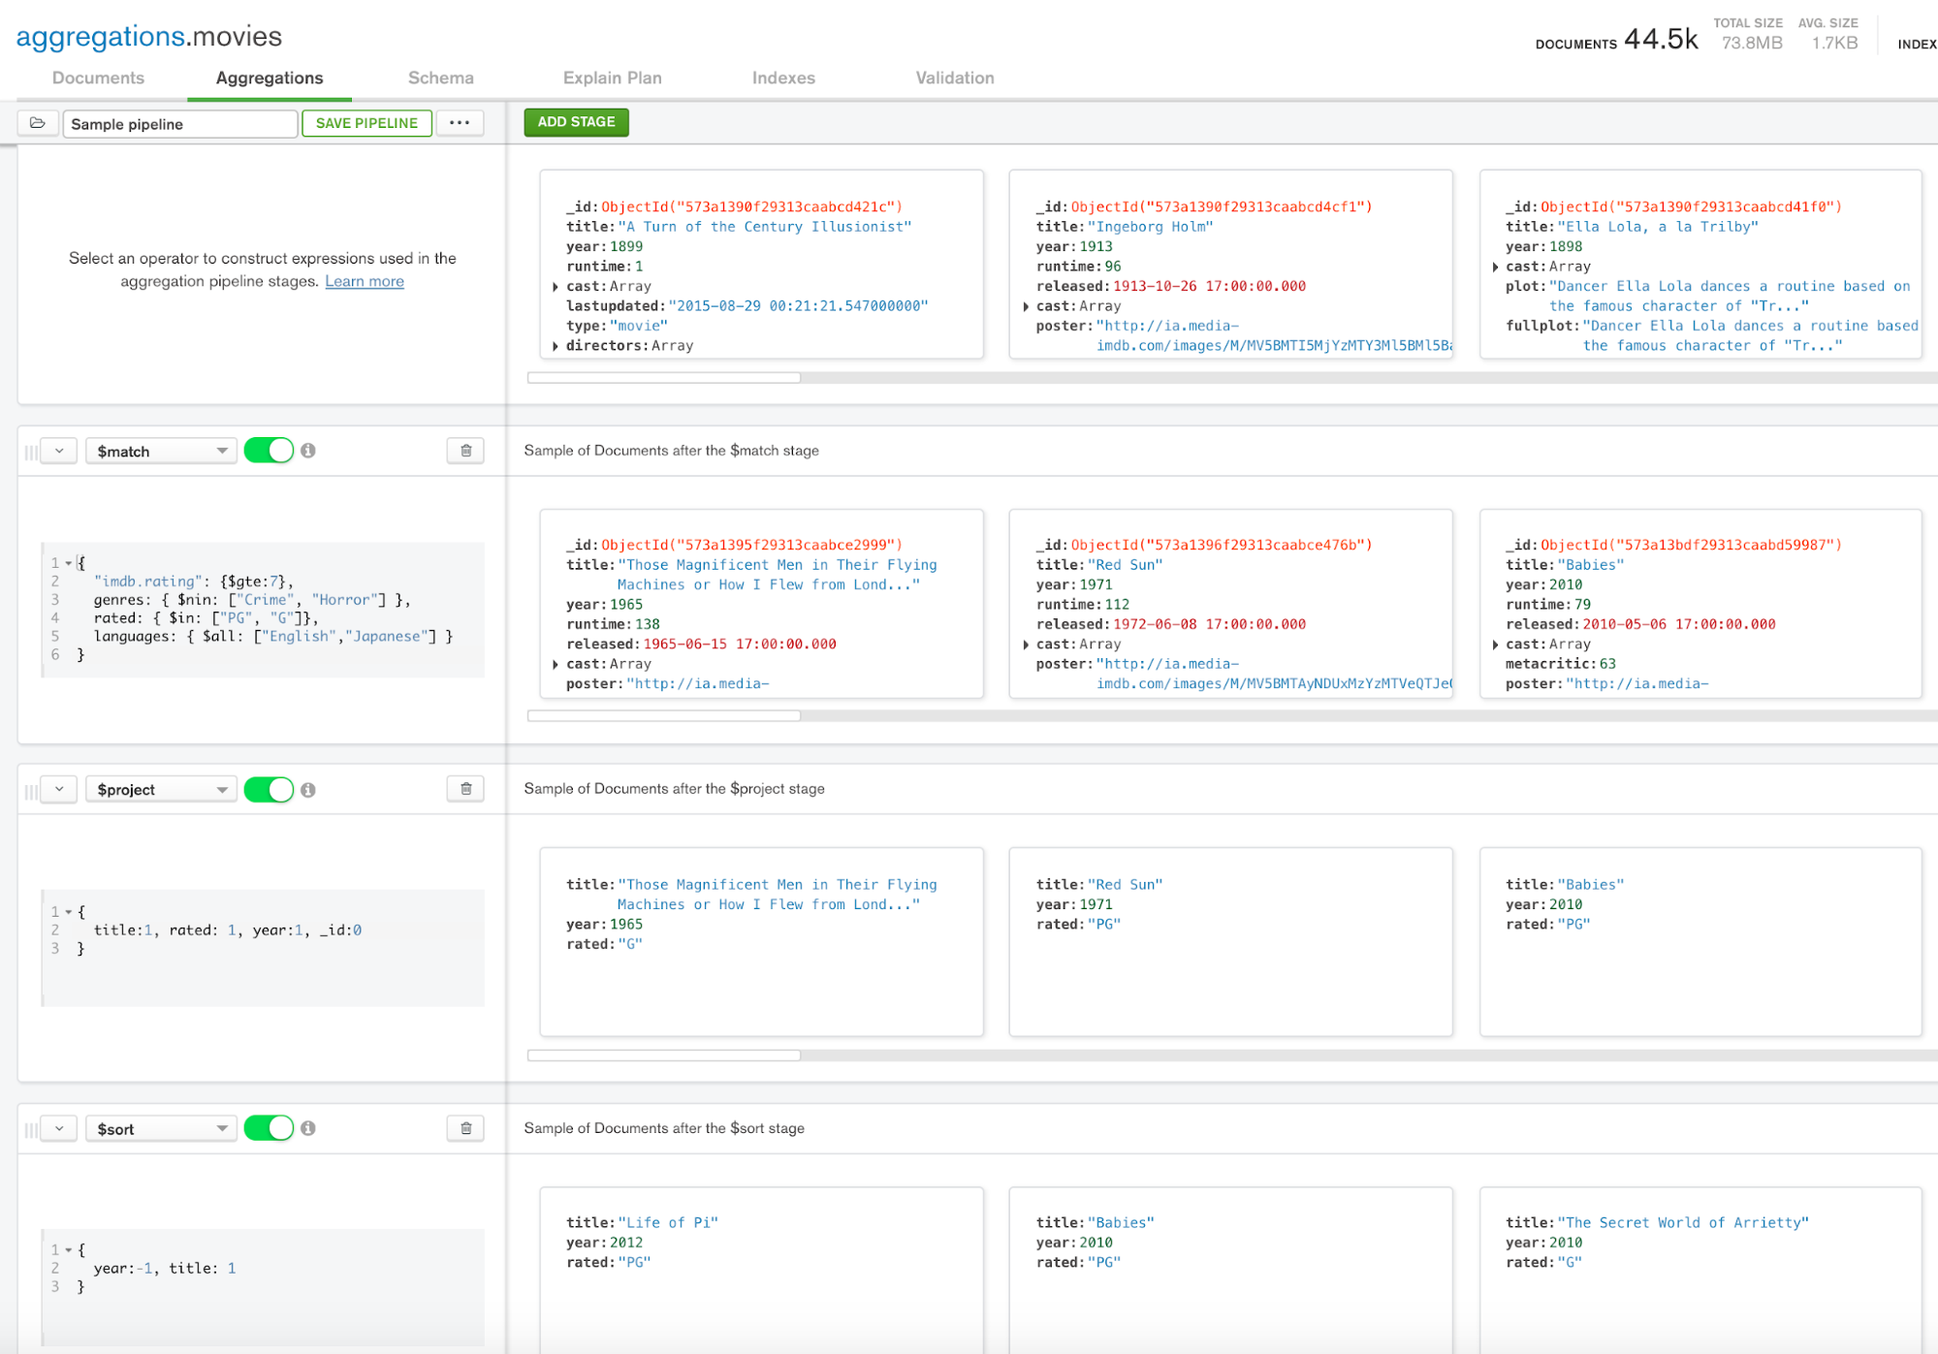This screenshot has width=1938, height=1354.
Task: Click the $match stage info icon
Action: [x=307, y=452]
